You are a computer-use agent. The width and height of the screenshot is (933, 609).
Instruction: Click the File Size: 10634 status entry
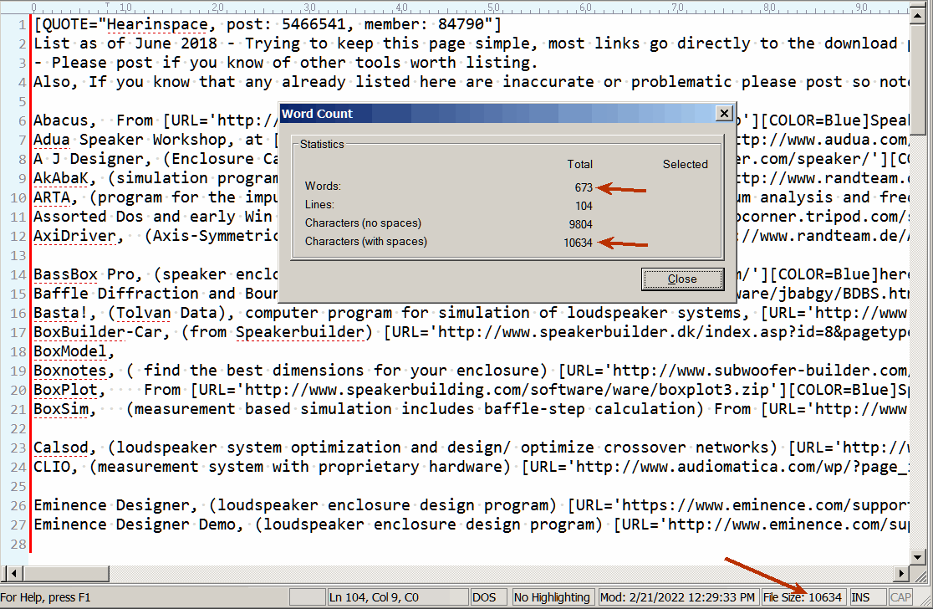(x=803, y=597)
